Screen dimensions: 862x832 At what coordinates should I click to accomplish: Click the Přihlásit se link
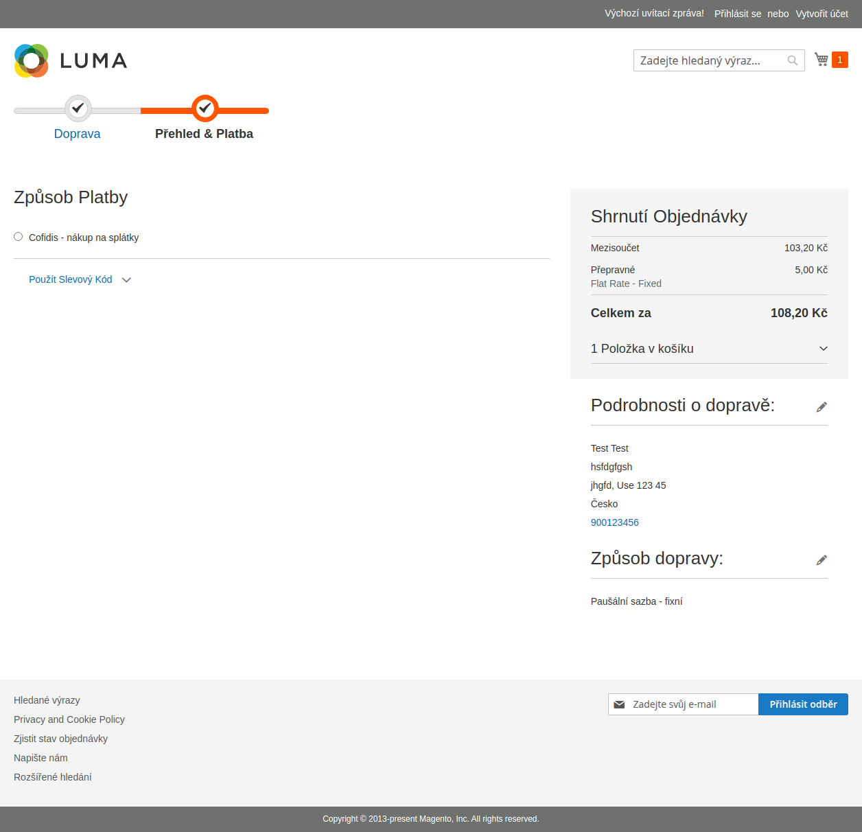pos(737,14)
